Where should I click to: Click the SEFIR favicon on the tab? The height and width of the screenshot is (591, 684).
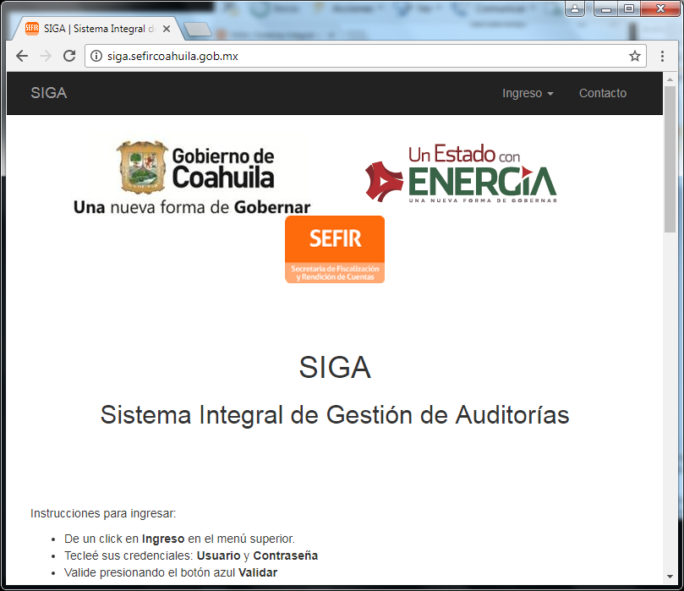[x=32, y=29]
